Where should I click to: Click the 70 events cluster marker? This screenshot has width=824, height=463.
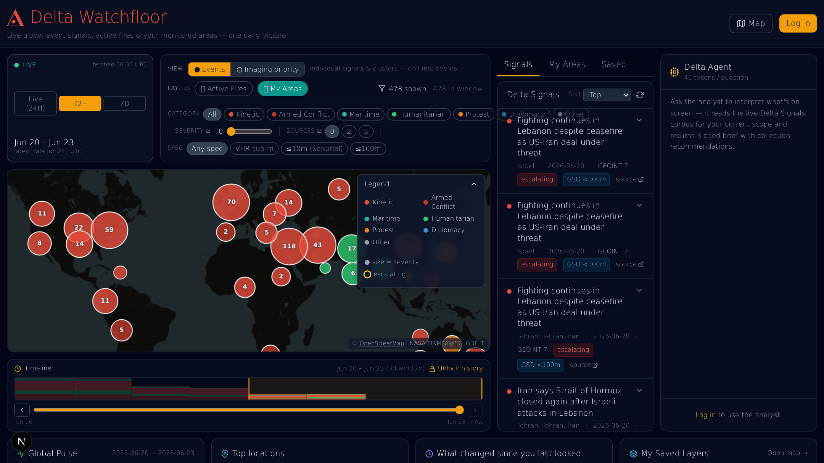click(x=231, y=202)
